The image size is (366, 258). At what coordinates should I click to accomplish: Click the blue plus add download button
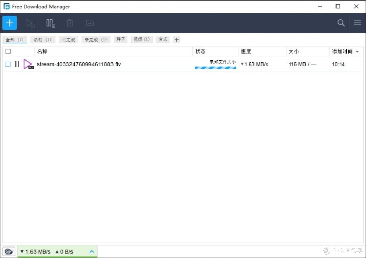[9, 23]
